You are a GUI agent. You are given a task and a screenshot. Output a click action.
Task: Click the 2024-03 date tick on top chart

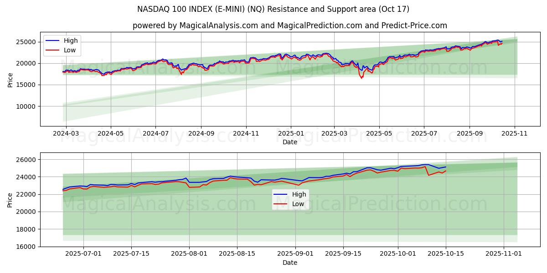tap(66, 134)
